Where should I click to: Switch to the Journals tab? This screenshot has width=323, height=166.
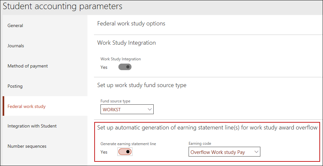click(16, 46)
